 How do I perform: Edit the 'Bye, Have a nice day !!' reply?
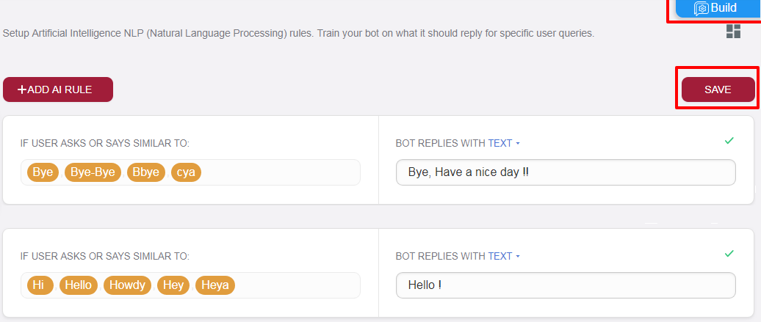(565, 173)
